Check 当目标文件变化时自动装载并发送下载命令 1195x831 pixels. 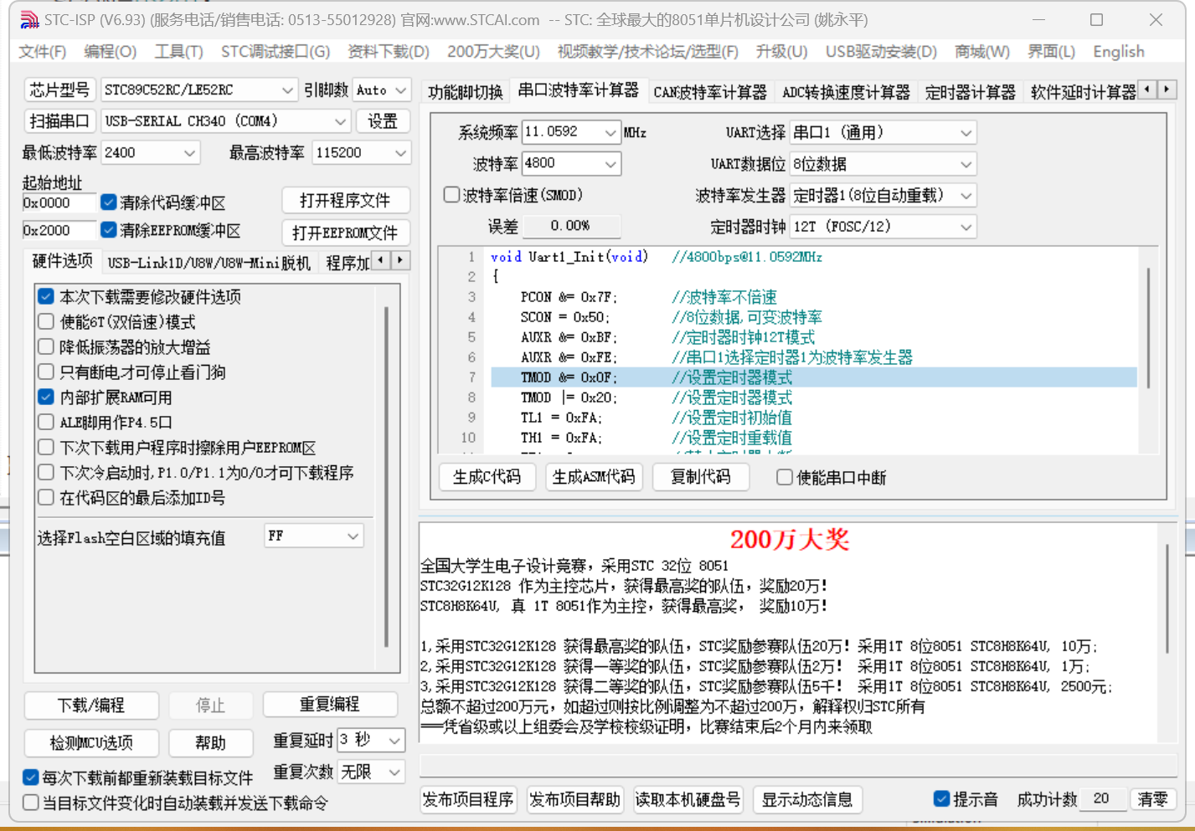pos(31,803)
